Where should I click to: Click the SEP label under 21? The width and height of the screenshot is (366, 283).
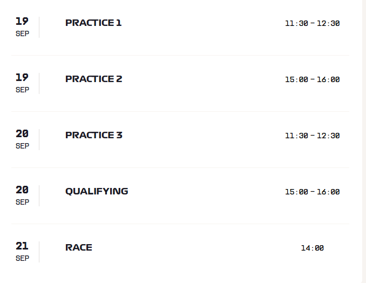[23, 259]
